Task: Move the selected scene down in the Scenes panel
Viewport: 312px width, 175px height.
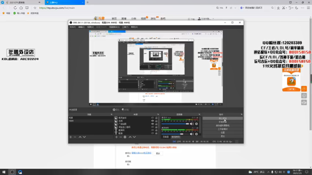Action: [x=84, y=137]
